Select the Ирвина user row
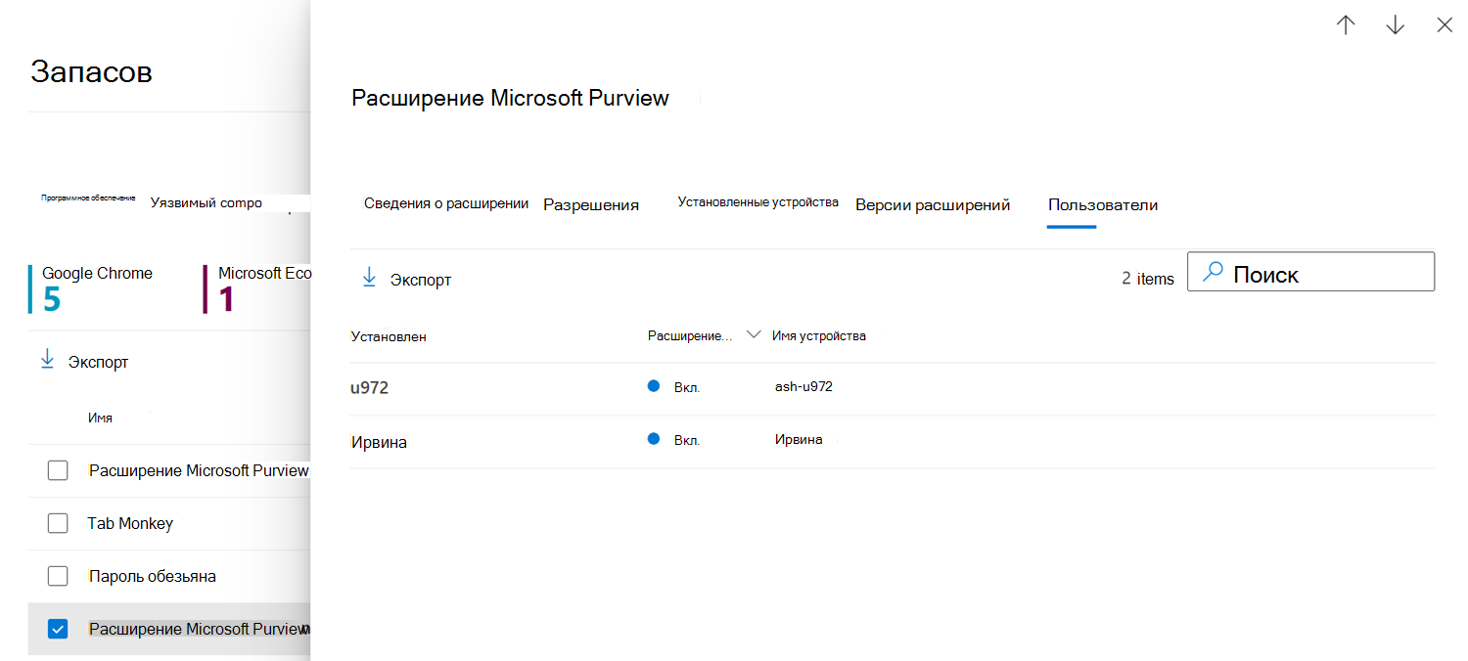This screenshot has height=661, width=1468. point(893,442)
